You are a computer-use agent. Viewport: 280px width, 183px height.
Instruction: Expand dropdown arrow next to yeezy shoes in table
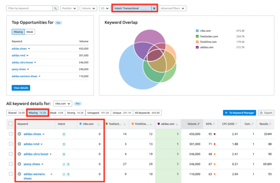(x=42, y=164)
